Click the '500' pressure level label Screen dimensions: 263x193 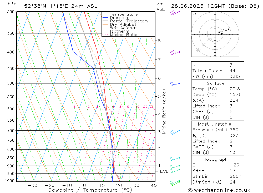pyautogui.click(x=11, y=83)
